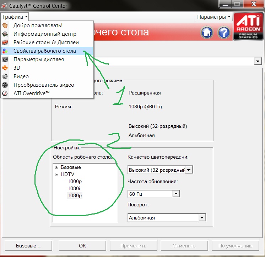The height and width of the screenshot is (257, 265).
Task: Click the ATI Overdrive gauge icon
Action: point(5,93)
